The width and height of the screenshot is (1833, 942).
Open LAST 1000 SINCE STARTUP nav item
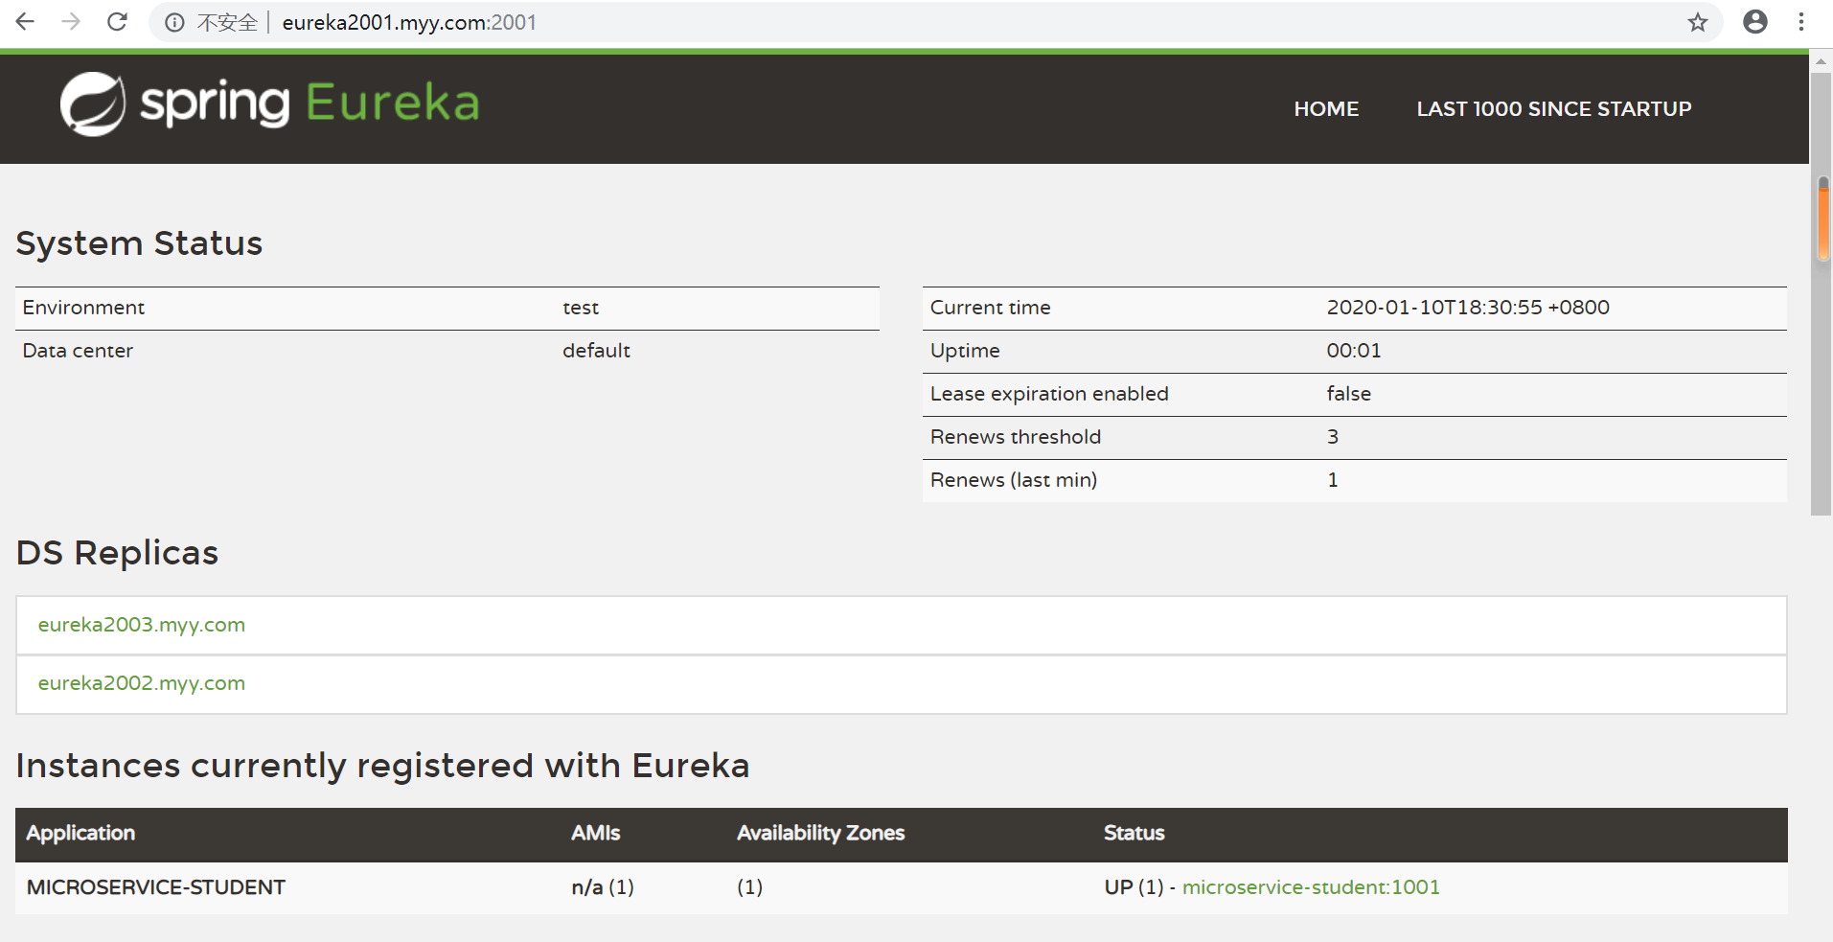[1554, 109]
